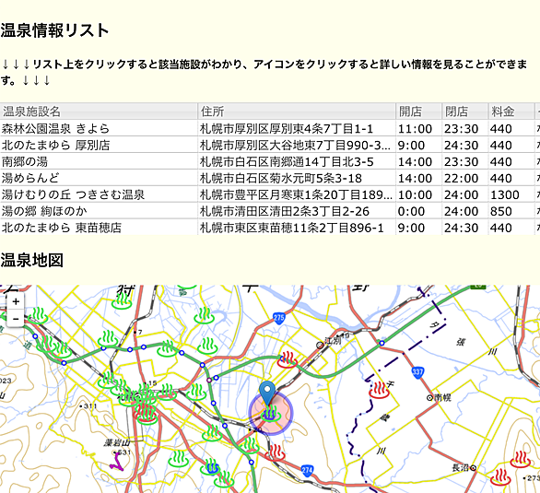Click purple trail marker near 藻岩山
The image size is (540, 493).
tap(116, 462)
